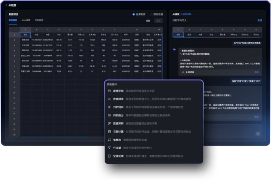271x181 pixels.
Task: Select row 1 header in data table
Action: tap(15, 35)
